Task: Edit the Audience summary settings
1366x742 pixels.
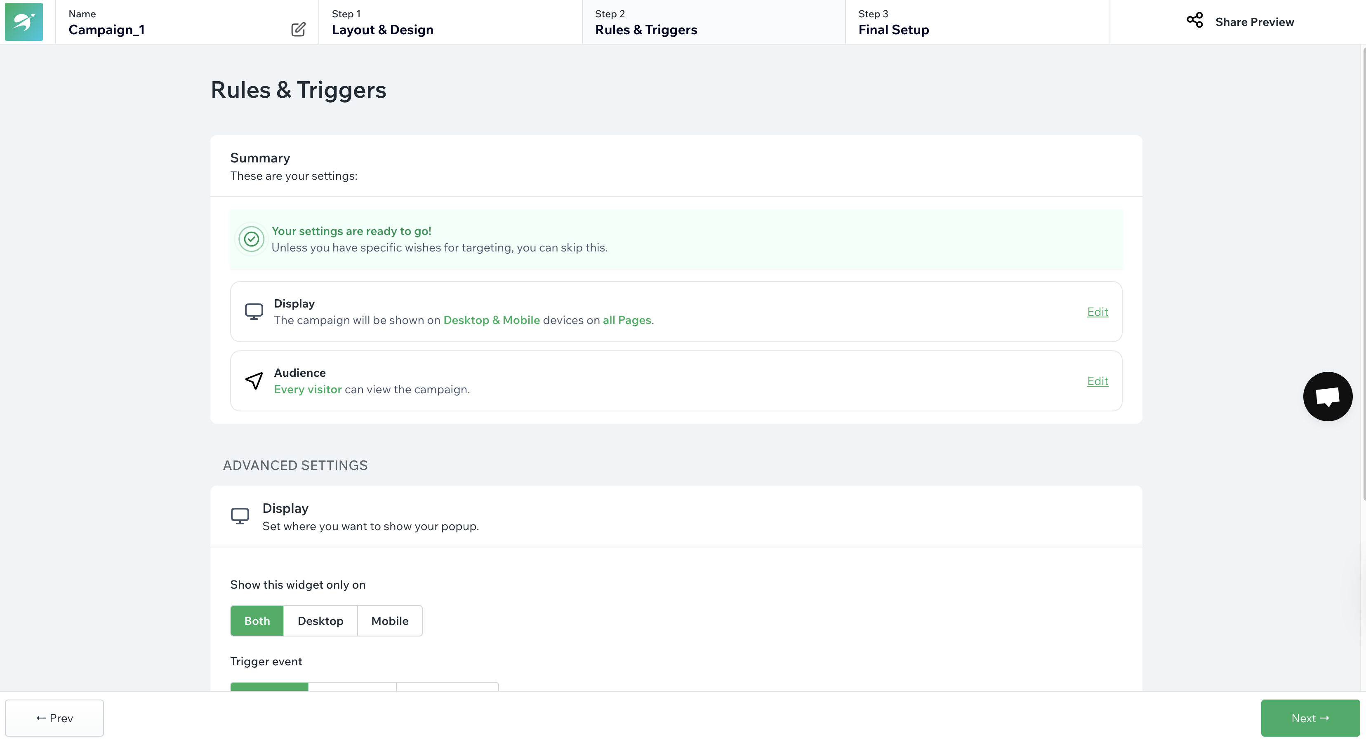Action: [1097, 381]
